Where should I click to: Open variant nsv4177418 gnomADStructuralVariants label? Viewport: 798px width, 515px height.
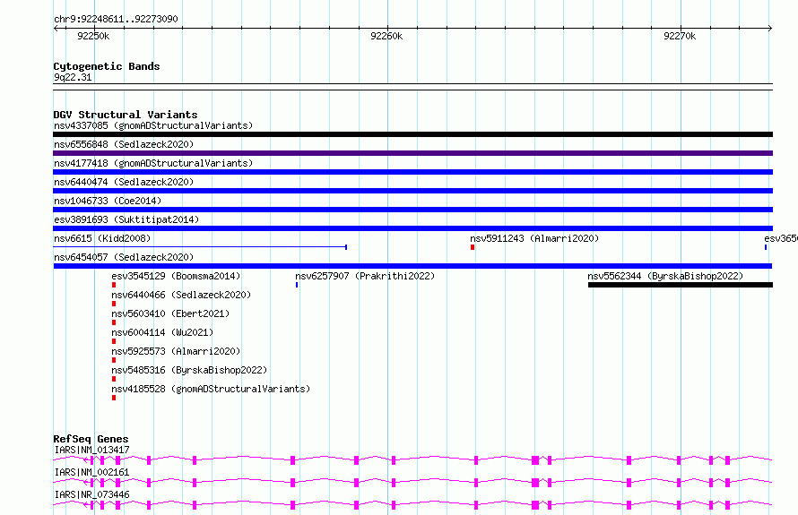(153, 163)
